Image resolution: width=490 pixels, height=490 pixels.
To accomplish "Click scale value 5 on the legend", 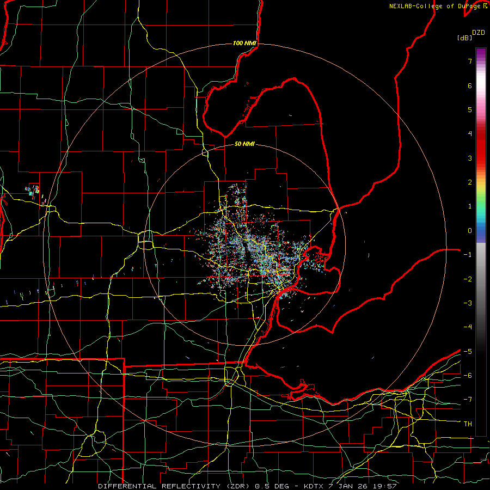I will [x=470, y=109].
